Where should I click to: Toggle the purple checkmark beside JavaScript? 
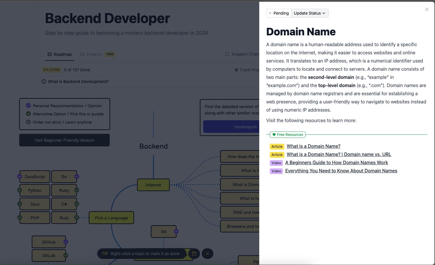click(20, 176)
